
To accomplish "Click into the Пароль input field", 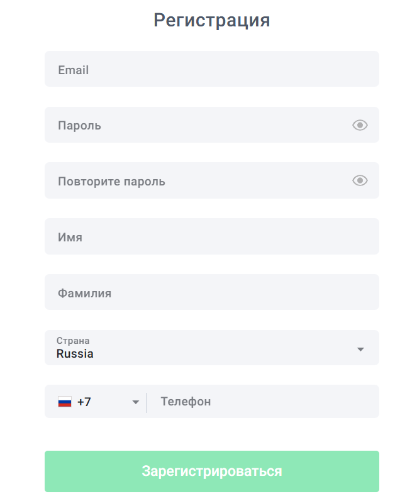I will point(195,125).
